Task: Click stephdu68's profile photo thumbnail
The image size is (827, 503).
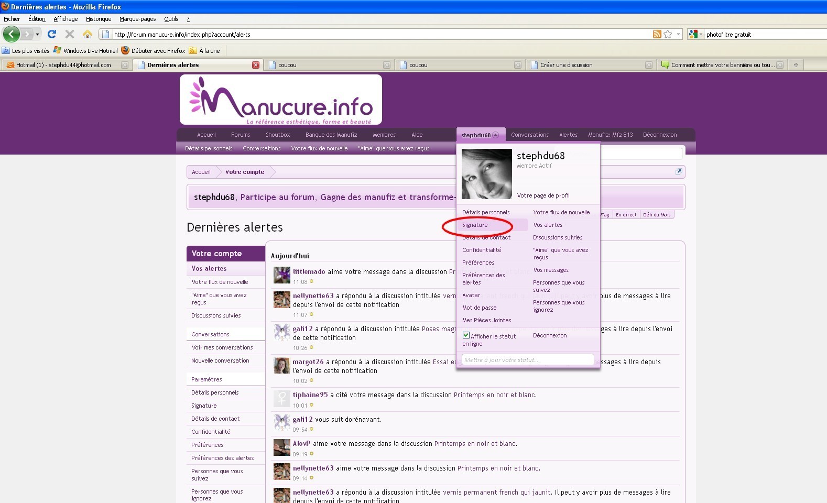Action: pos(486,174)
